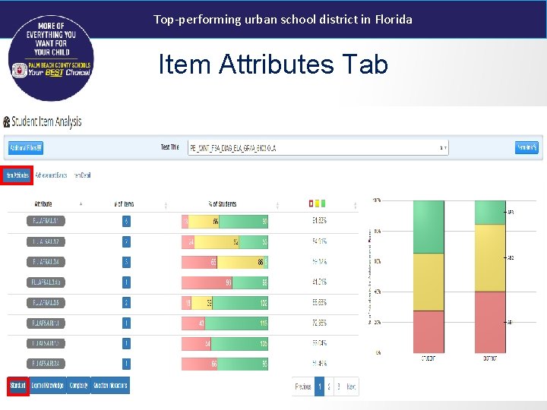
Task: Sort by the Attribute column arrow
Action: click(x=81, y=204)
